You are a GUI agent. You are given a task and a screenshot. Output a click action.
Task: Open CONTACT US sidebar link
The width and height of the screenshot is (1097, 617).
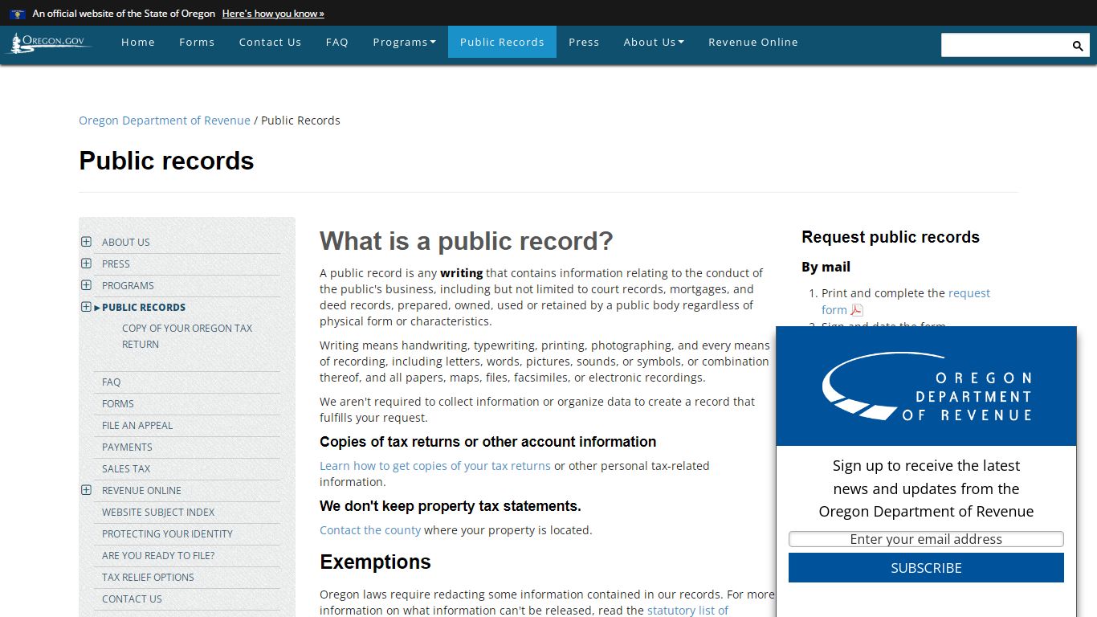(x=132, y=599)
